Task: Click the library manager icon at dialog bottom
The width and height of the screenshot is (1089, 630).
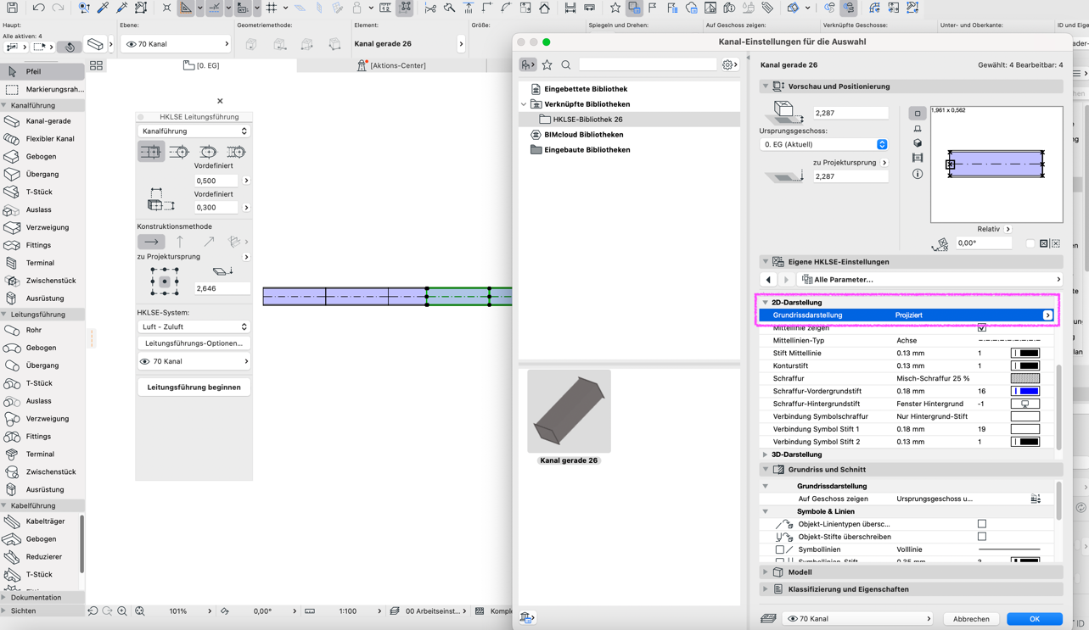Action: point(526,618)
